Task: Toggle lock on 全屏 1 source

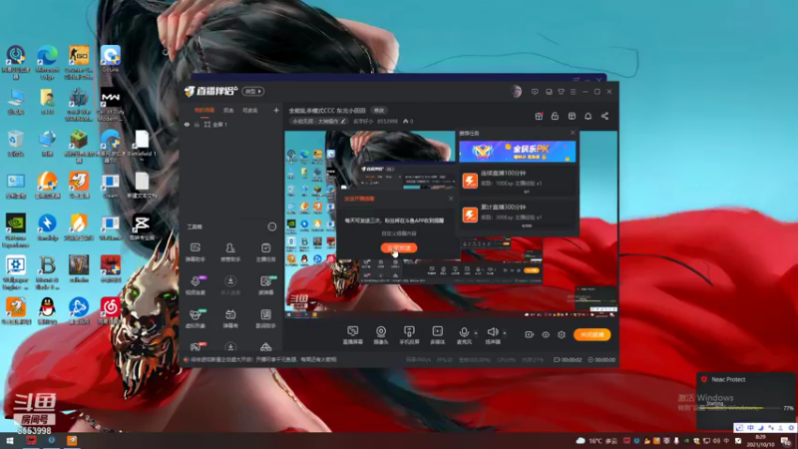Action: pos(197,124)
